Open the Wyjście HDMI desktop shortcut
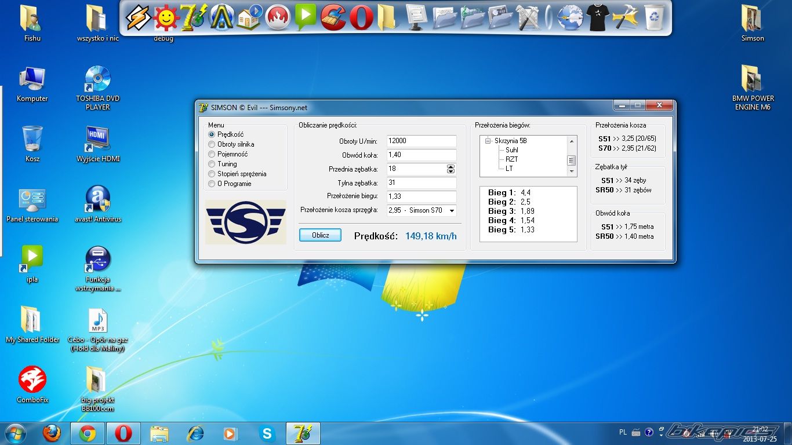Screen dimensions: 792x445 click(x=97, y=144)
